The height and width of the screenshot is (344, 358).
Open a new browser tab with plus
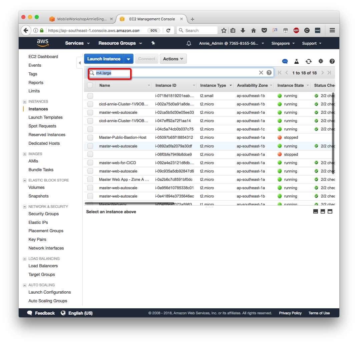[193, 19]
